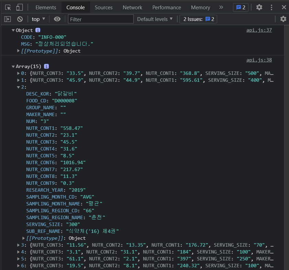Open the Default levels dropdown
Screen dimensions: 289x270
click(x=155, y=19)
